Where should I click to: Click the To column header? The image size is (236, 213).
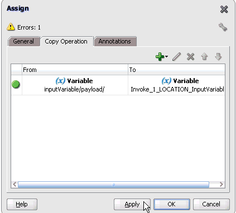point(176,70)
